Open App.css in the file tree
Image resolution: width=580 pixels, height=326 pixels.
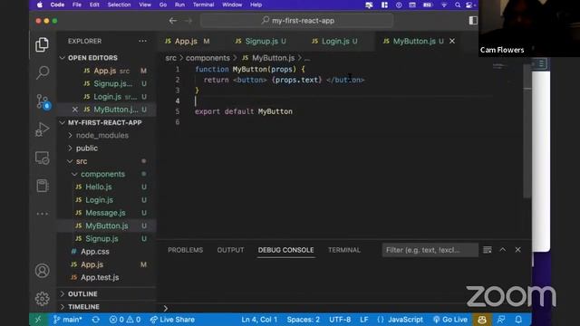(x=95, y=252)
